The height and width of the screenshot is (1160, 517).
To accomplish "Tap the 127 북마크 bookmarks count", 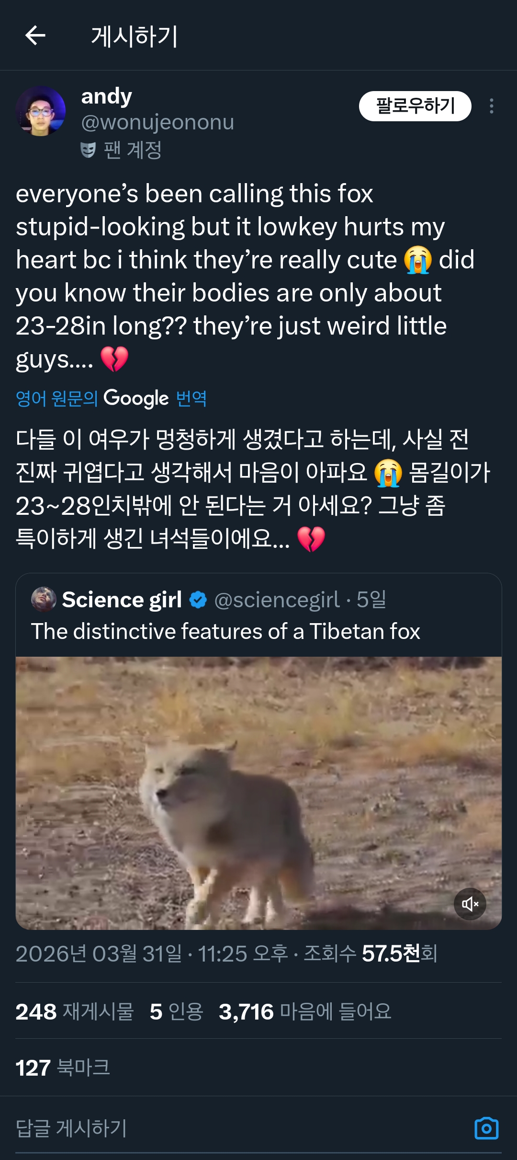I will tap(63, 1067).
